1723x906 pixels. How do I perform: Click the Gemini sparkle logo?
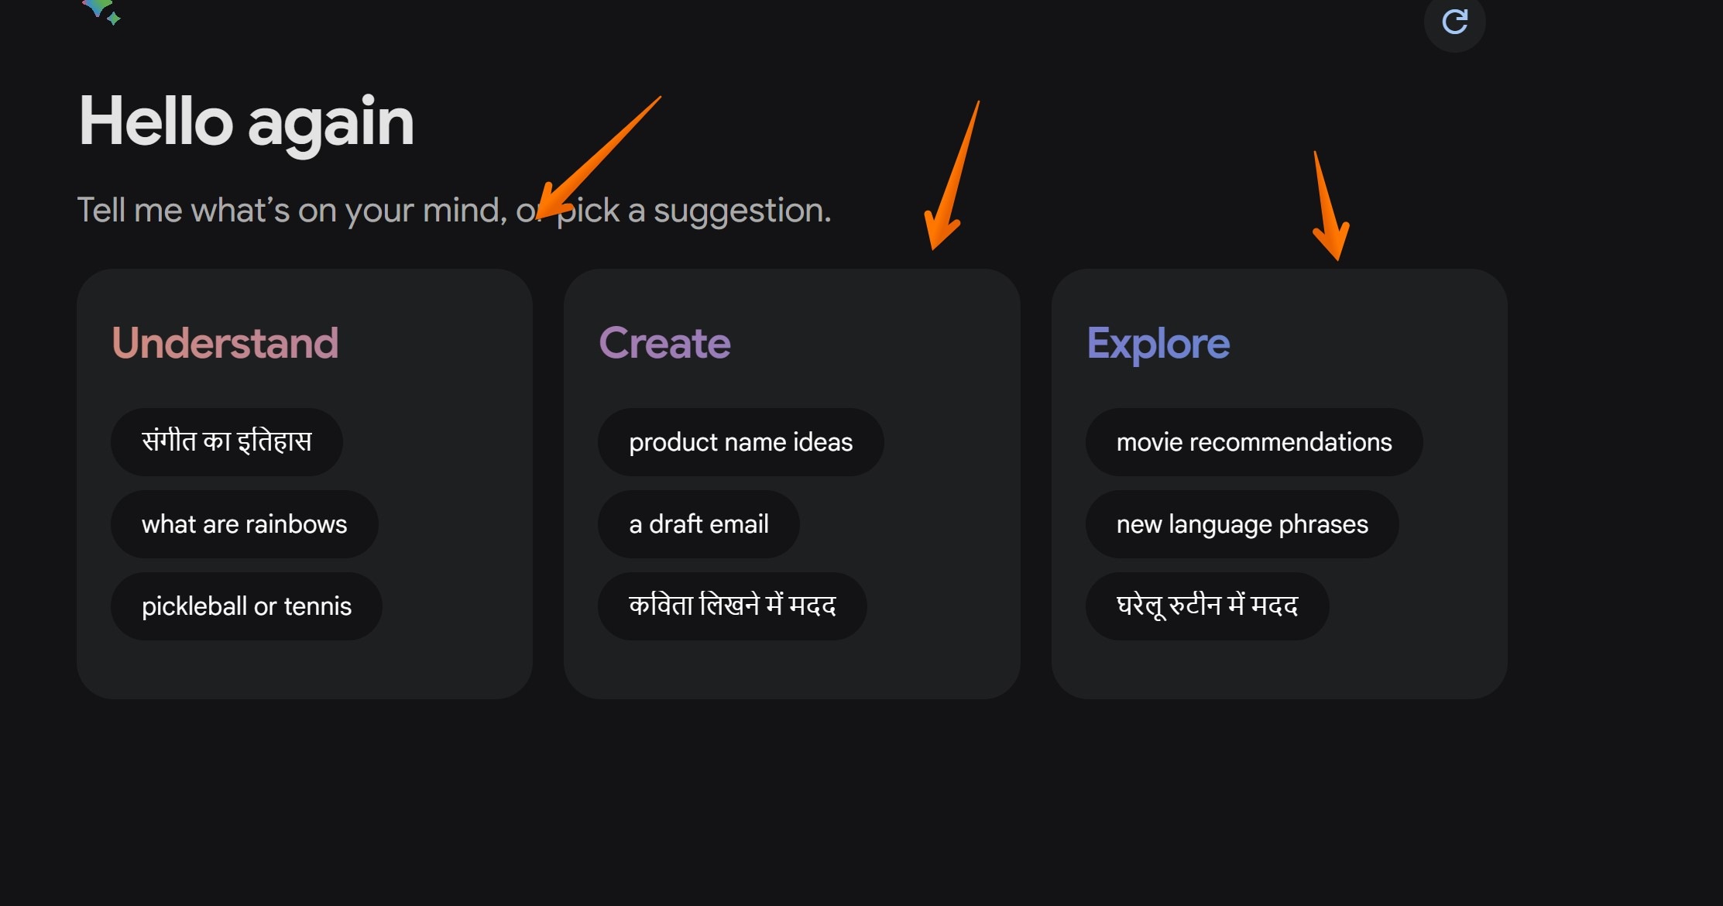point(102,11)
